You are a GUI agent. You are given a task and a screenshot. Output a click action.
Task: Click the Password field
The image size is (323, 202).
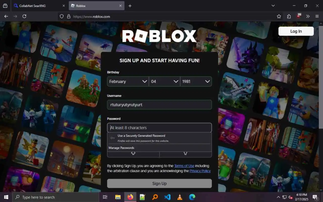(x=159, y=128)
